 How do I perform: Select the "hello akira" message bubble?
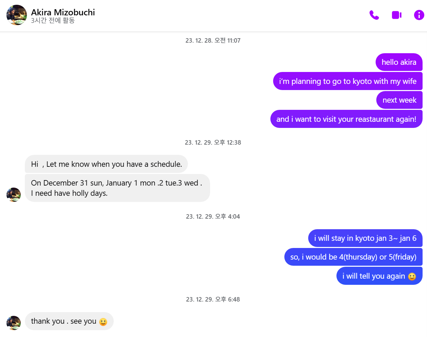click(399, 62)
